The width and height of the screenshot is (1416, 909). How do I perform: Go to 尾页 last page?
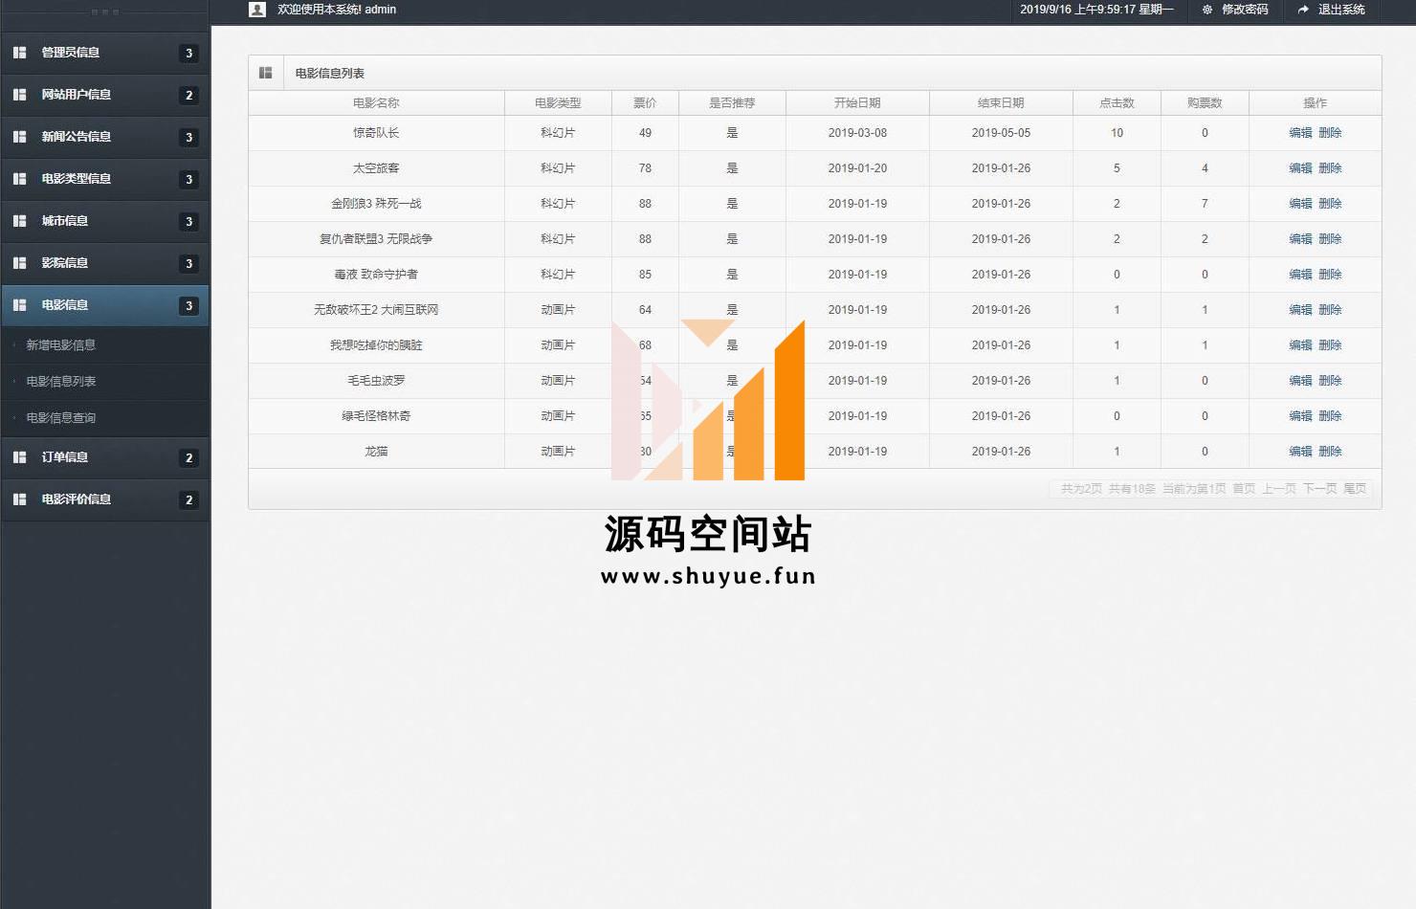coord(1355,489)
